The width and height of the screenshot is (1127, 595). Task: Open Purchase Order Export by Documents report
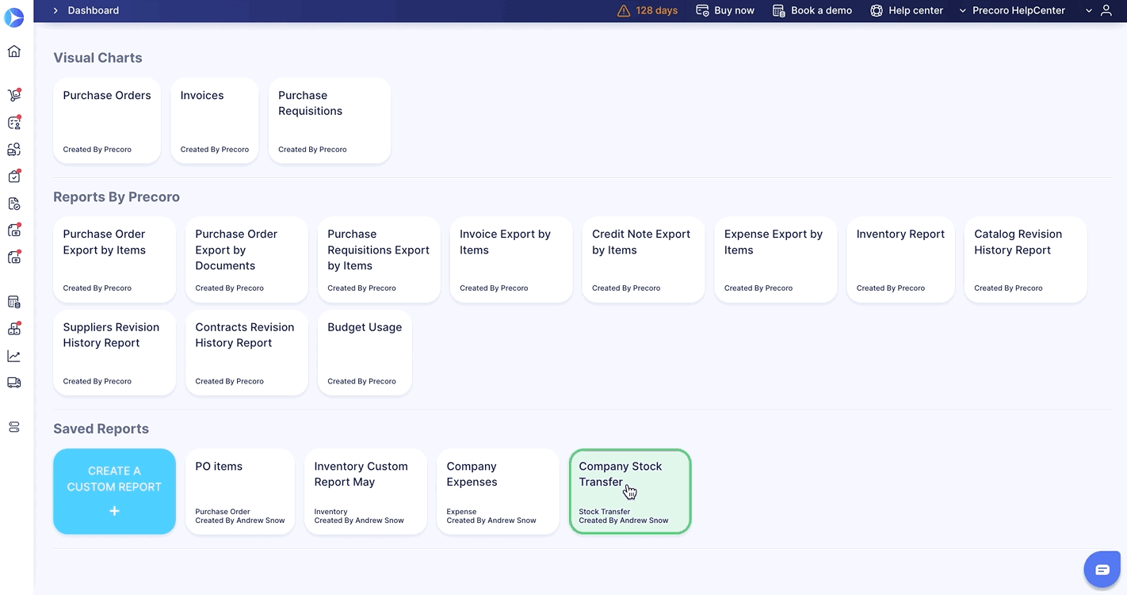tap(246, 259)
